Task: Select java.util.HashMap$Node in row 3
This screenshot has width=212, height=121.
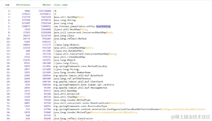Action: point(69,17)
